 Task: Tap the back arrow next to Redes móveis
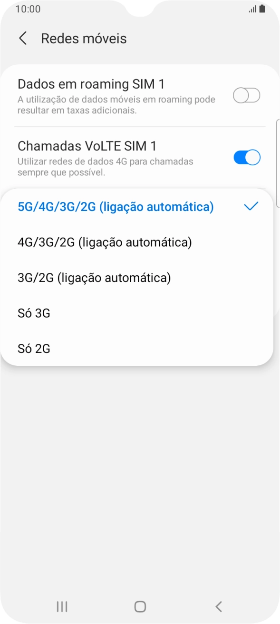pyautogui.click(x=23, y=38)
